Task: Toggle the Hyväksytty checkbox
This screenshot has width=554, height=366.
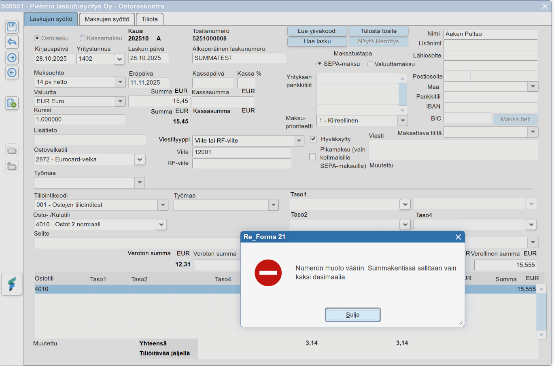Action: 313,139
